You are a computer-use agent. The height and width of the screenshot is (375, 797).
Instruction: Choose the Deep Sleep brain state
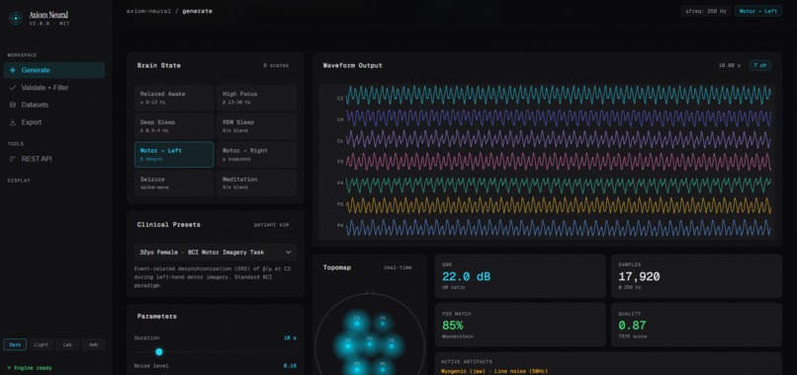point(174,126)
